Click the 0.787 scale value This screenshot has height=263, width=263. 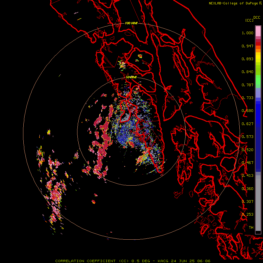coord(248,85)
